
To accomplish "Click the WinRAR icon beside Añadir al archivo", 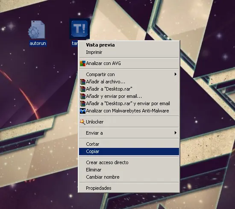I will [82, 82].
